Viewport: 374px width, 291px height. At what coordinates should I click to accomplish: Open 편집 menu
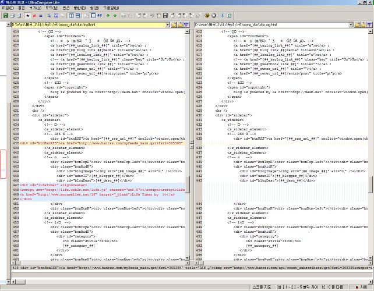point(22,8)
